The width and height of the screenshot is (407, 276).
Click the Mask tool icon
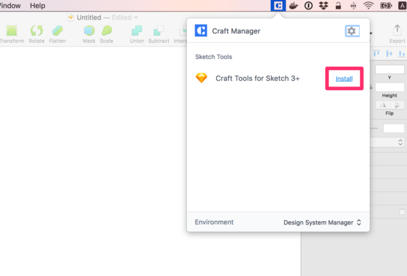click(x=89, y=31)
